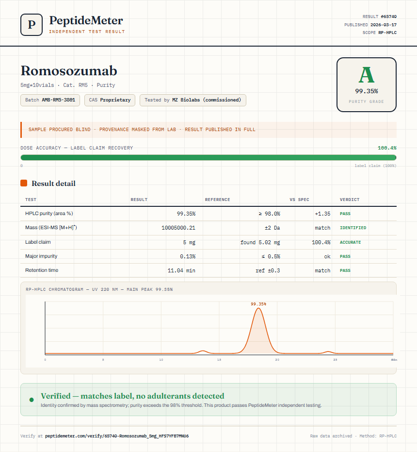The image size is (417, 452).
Task: Select the Batch AMB-RM5-3801 chip
Action: (50, 100)
